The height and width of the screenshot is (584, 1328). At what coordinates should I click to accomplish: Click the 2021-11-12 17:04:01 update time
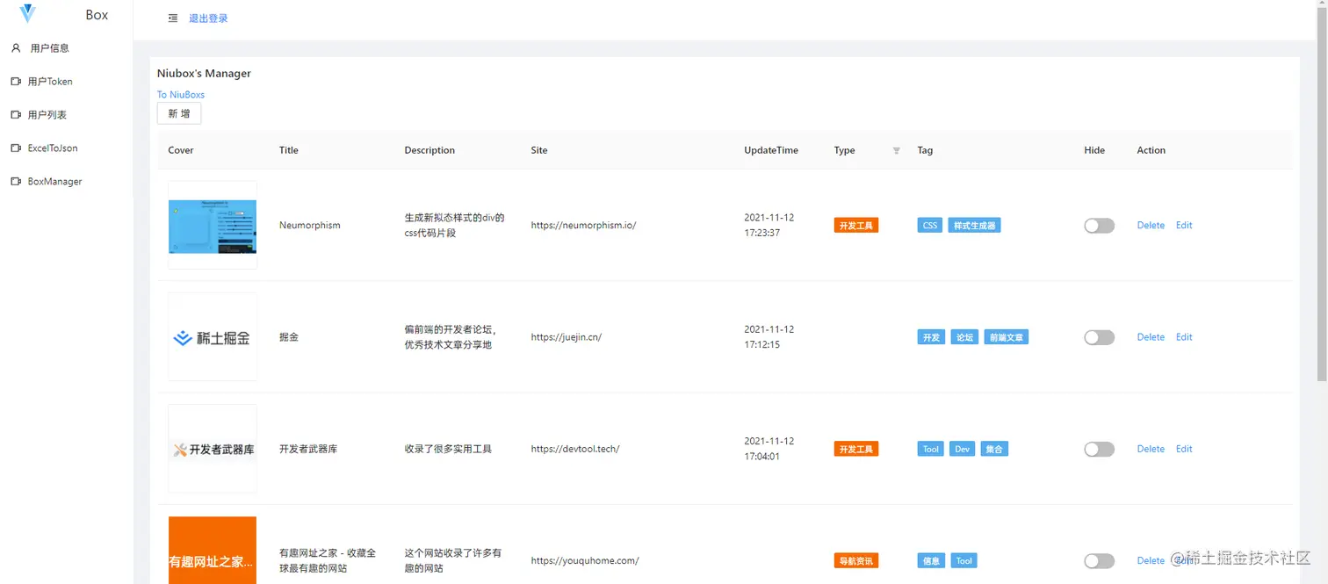(x=769, y=449)
